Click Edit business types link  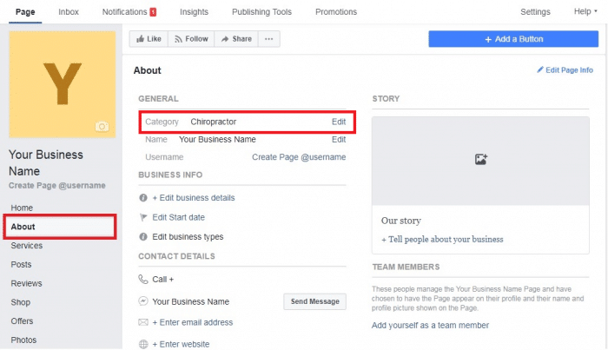click(x=188, y=237)
